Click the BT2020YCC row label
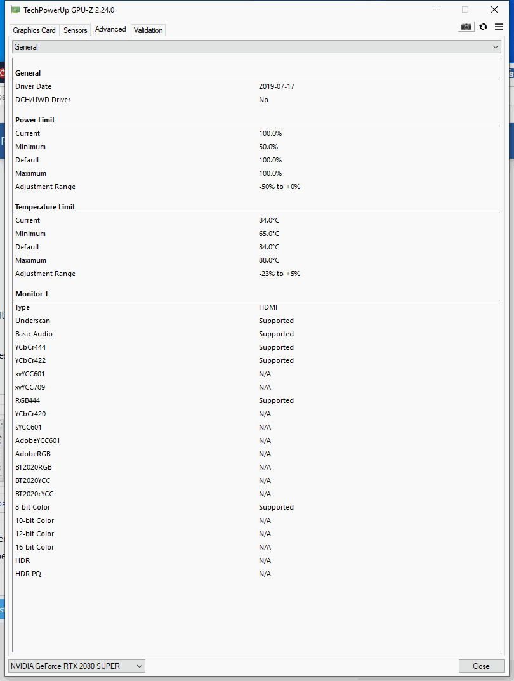Screen dimensions: 514x681 [32, 480]
